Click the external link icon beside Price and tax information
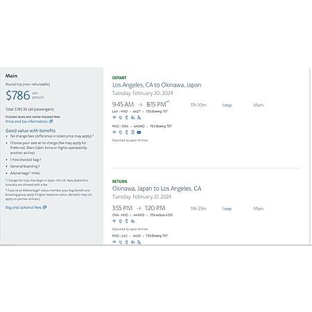This screenshot has height=312, width=312. point(51,121)
